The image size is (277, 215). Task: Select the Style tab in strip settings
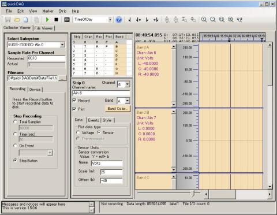pyautogui.click(x=107, y=120)
